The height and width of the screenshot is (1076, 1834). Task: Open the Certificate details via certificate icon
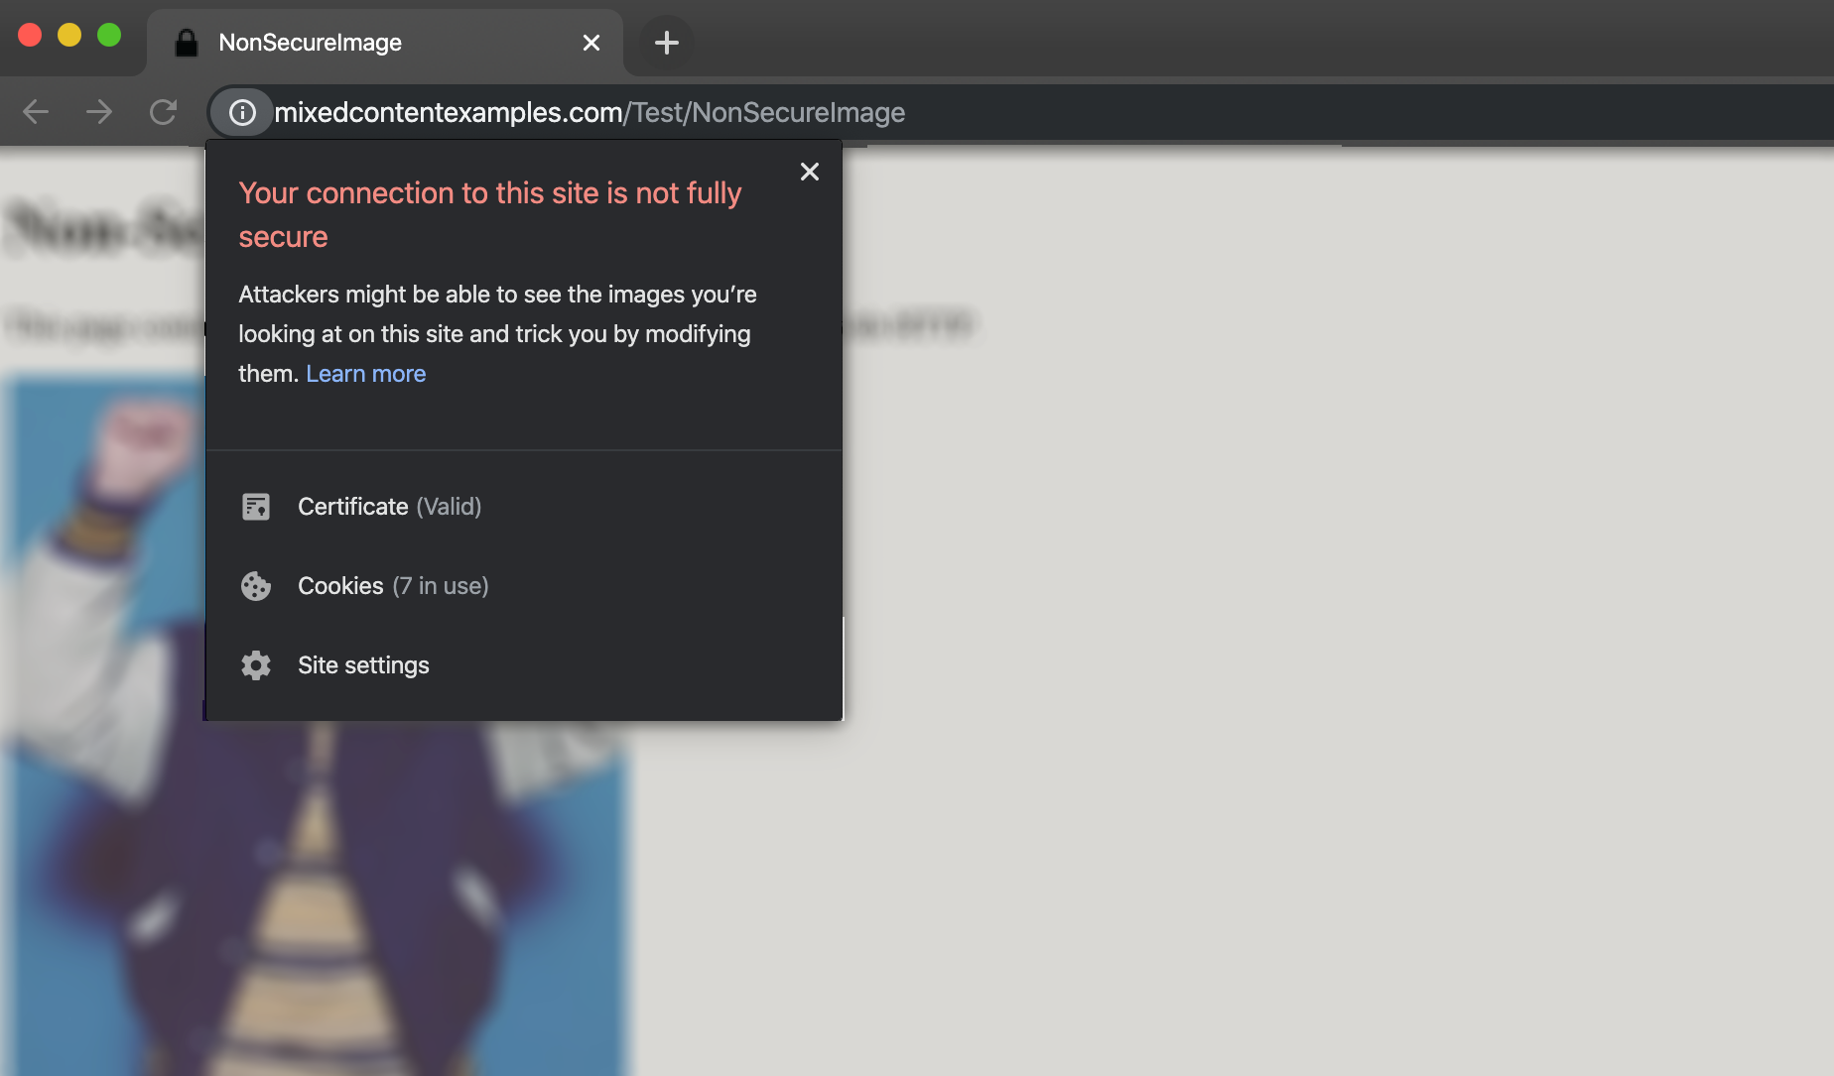click(257, 506)
